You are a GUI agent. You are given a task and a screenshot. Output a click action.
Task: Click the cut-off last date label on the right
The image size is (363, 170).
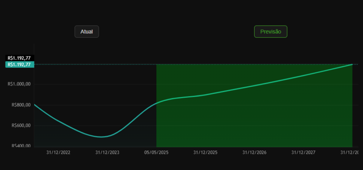click(351, 152)
